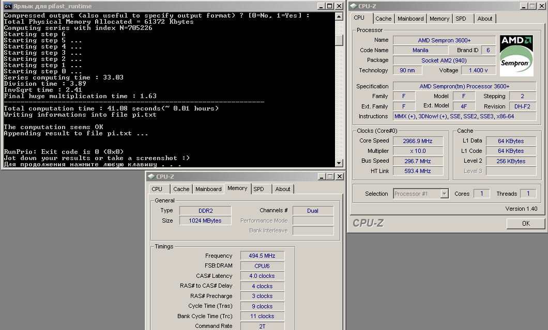Screen dimensions: 548x330
Task: Click the empty Bank Interleave field
Action: [x=313, y=231]
